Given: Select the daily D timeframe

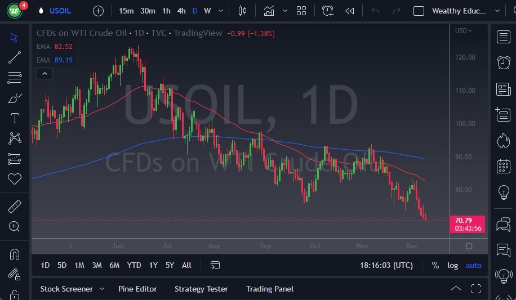Looking at the screenshot, I should [195, 11].
